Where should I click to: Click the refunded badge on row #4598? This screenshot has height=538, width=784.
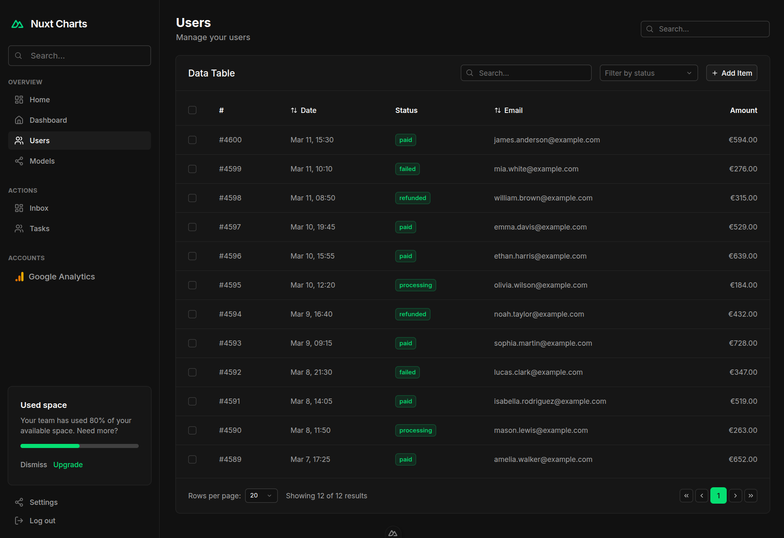(x=412, y=198)
